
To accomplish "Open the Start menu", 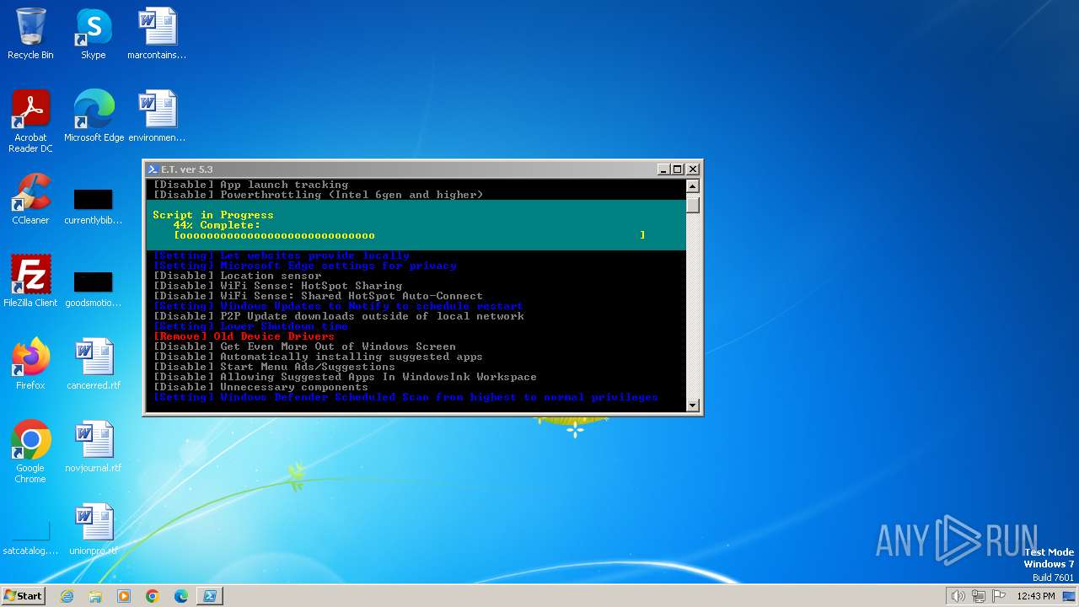I will (23, 596).
